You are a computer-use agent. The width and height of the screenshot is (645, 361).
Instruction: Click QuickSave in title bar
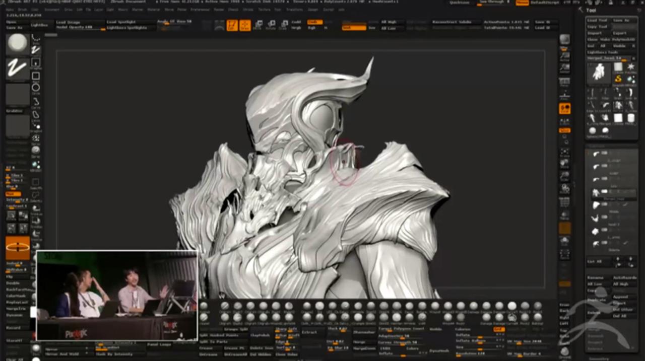coord(459,3)
